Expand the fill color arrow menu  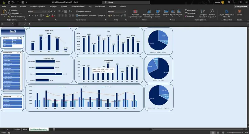point(50,16)
